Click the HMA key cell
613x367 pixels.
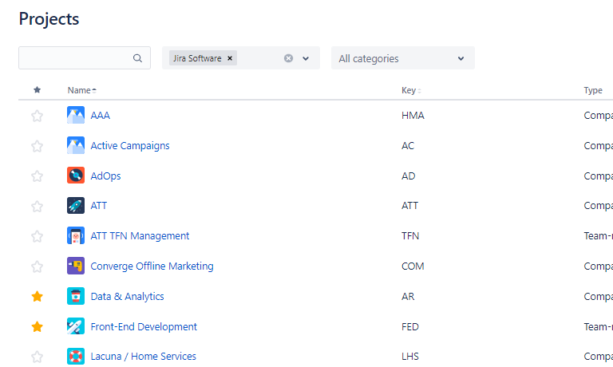click(x=413, y=116)
